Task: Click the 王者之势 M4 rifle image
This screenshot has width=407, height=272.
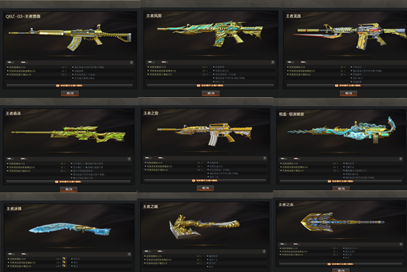Action: coord(205,134)
